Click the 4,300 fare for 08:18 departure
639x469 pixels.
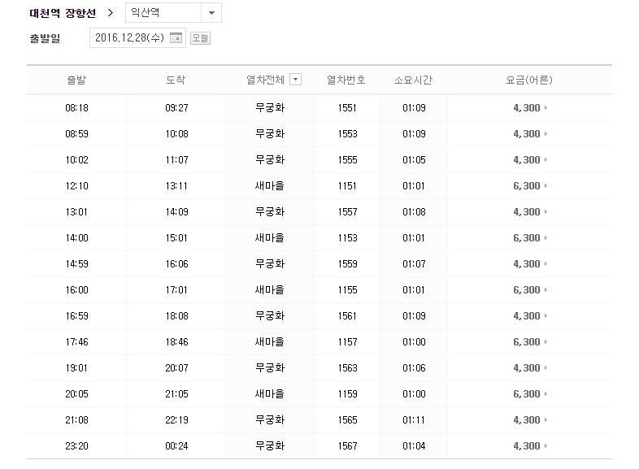pyautogui.click(x=527, y=108)
